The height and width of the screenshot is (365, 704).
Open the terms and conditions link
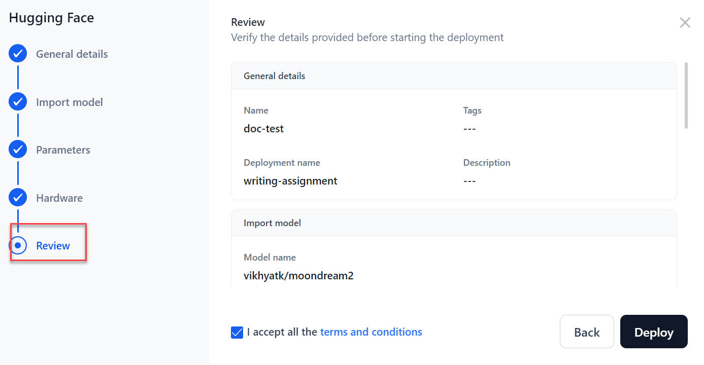pos(371,332)
